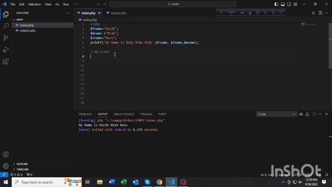Screen dimensions: 332x187
Task: Click the Windows taskbar search box
Action: click(47, 182)
